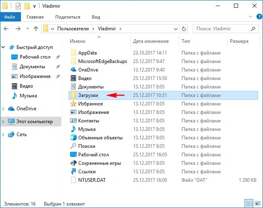Select the Поиски magnifier icon
Image resolution: width=263 pixels, height=208 pixels.
tap(73, 146)
